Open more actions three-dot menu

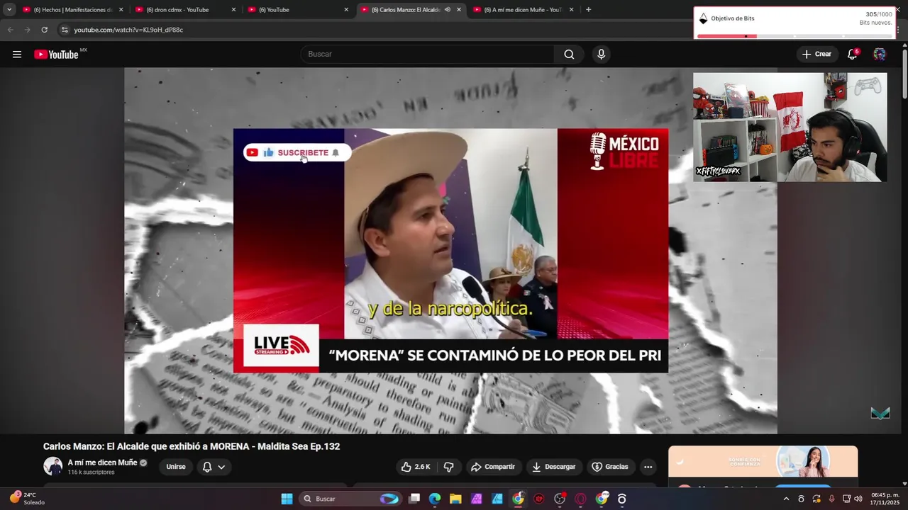(648, 467)
